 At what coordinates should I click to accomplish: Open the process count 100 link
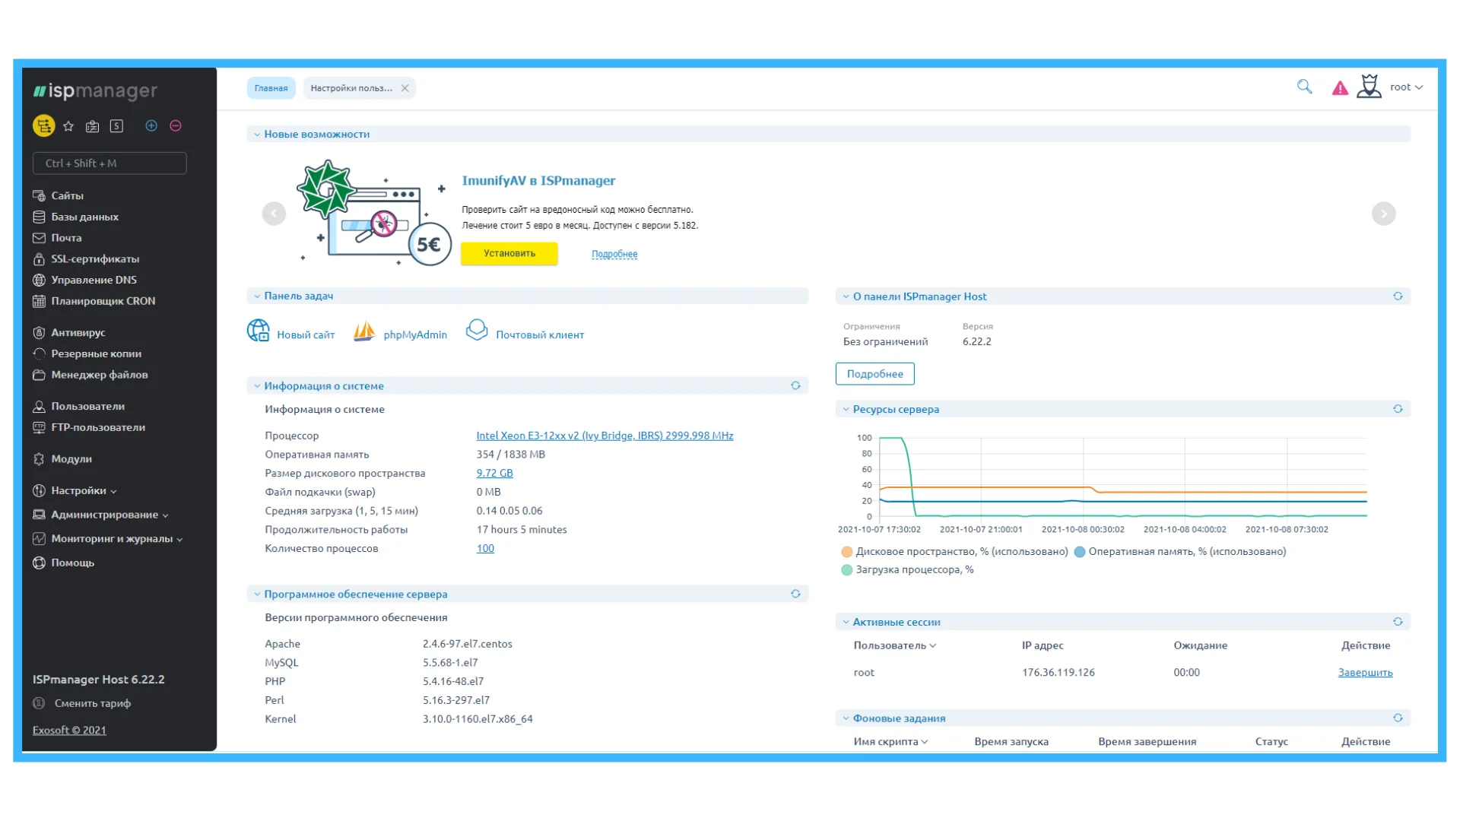click(x=485, y=548)
